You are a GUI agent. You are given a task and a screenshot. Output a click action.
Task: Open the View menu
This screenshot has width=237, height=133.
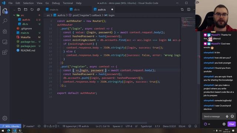pyautogui.click(x=40, y=3)
